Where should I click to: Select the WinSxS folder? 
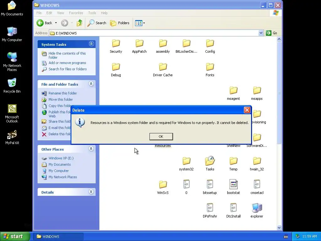click(163, 188)
